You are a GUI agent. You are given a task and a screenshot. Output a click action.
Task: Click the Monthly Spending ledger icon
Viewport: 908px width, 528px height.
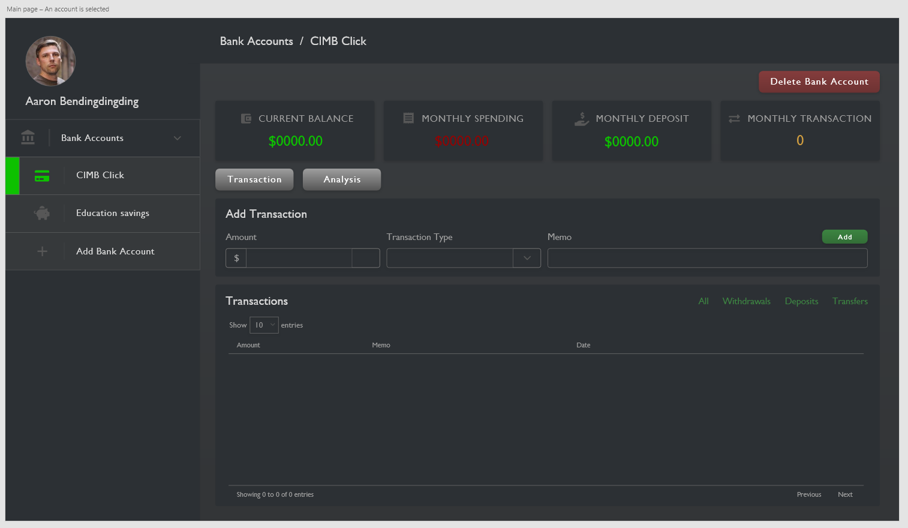pyautogui.click(x=408, y=118)
